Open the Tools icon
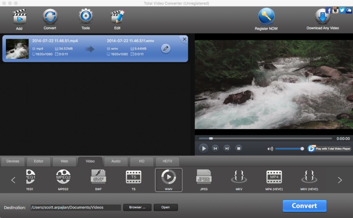Screen dimensions: 353x218 [85, 16]
